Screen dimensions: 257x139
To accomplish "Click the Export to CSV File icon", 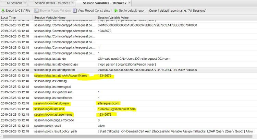I will point(3,11).
